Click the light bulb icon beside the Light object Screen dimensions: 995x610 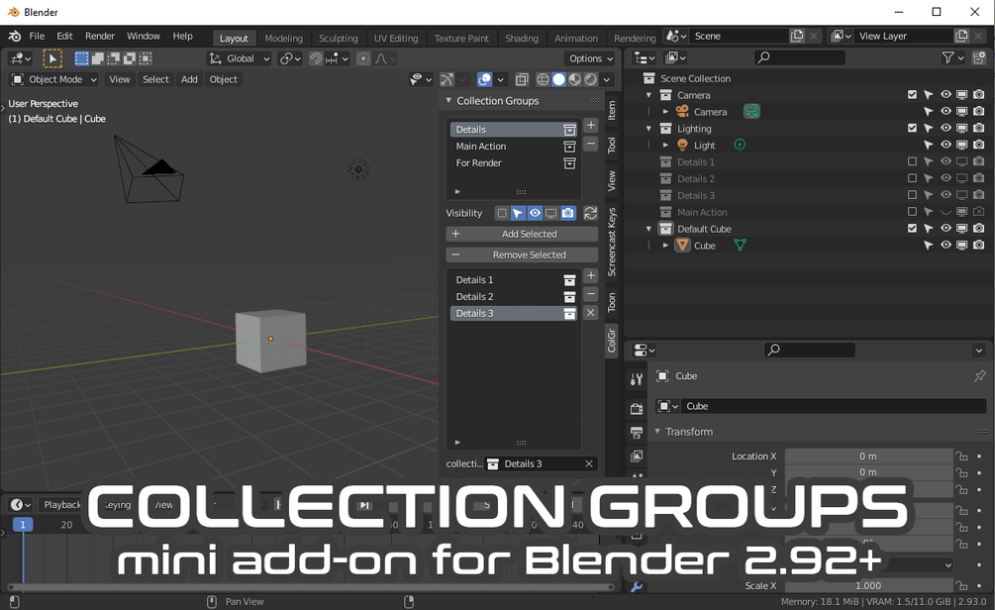(x=682, y=145)
